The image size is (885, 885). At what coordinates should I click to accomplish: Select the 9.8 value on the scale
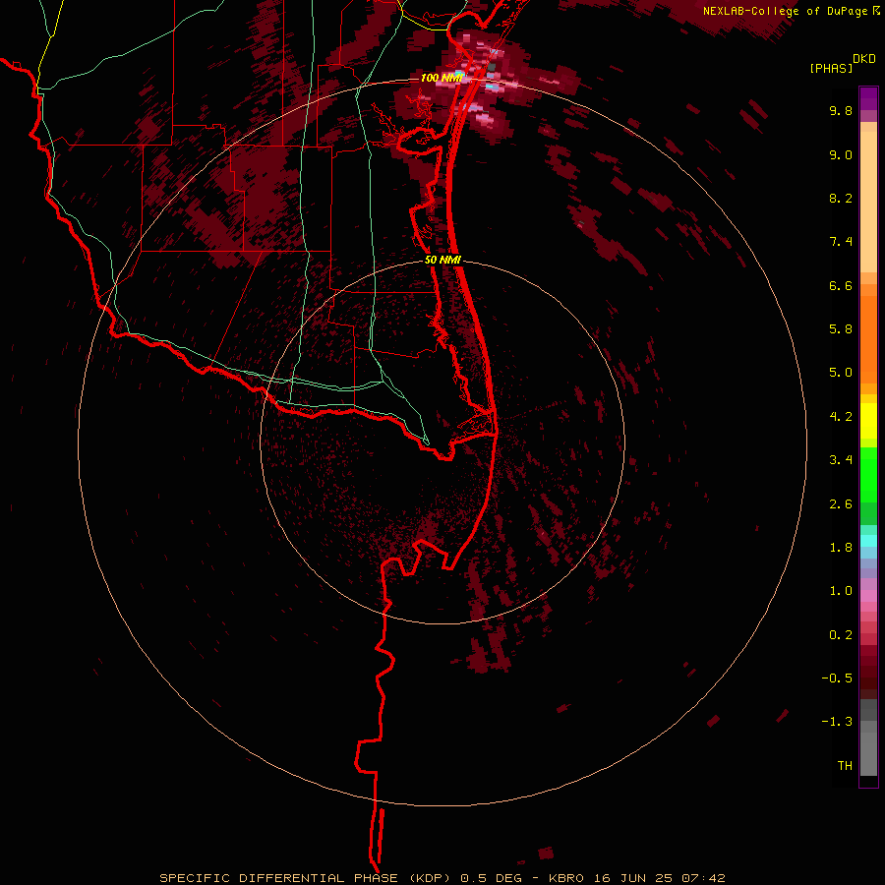coord(841,110)
